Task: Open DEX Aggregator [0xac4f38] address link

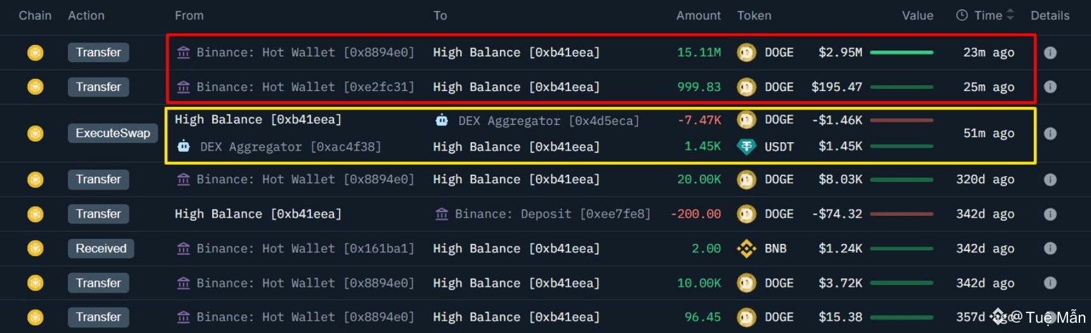Action: tap(290, 147)
